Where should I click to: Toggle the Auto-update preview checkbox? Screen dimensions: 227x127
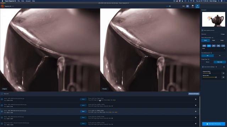pos(203,30)
